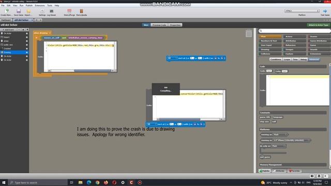The width and height of the screenshot is (331, 186).
Task: Open StencylForge from the toolbar
Action: coord(69,11)
